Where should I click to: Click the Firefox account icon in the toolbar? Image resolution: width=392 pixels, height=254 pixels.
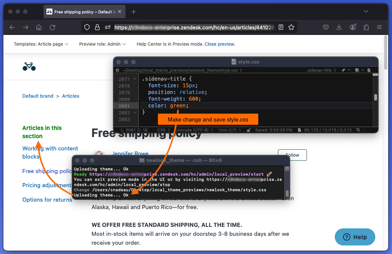point(352,27)
